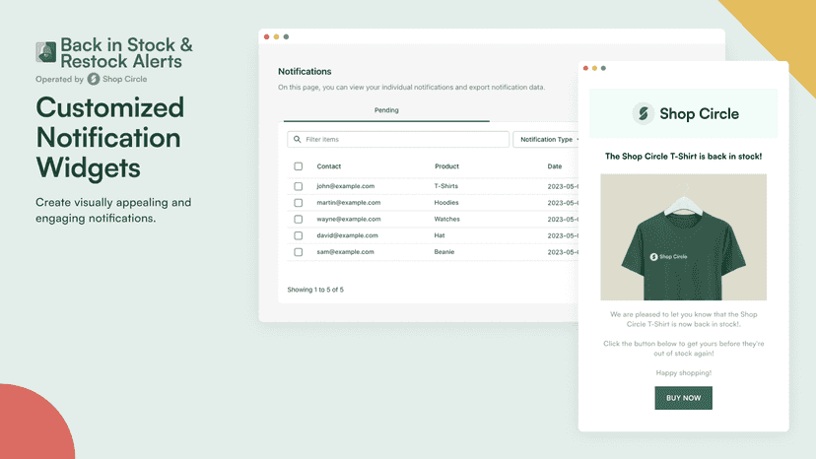Check the box for john@example.com
This screenshot has width=816, height=459.
click(299, 186)
